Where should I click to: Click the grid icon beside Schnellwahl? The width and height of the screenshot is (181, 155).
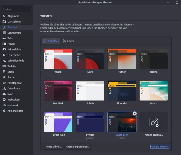[4, 33]
